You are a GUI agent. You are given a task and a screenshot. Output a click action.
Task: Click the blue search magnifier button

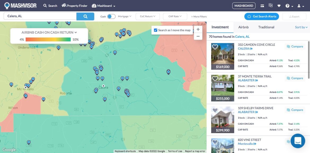click(x=85, y=16)
